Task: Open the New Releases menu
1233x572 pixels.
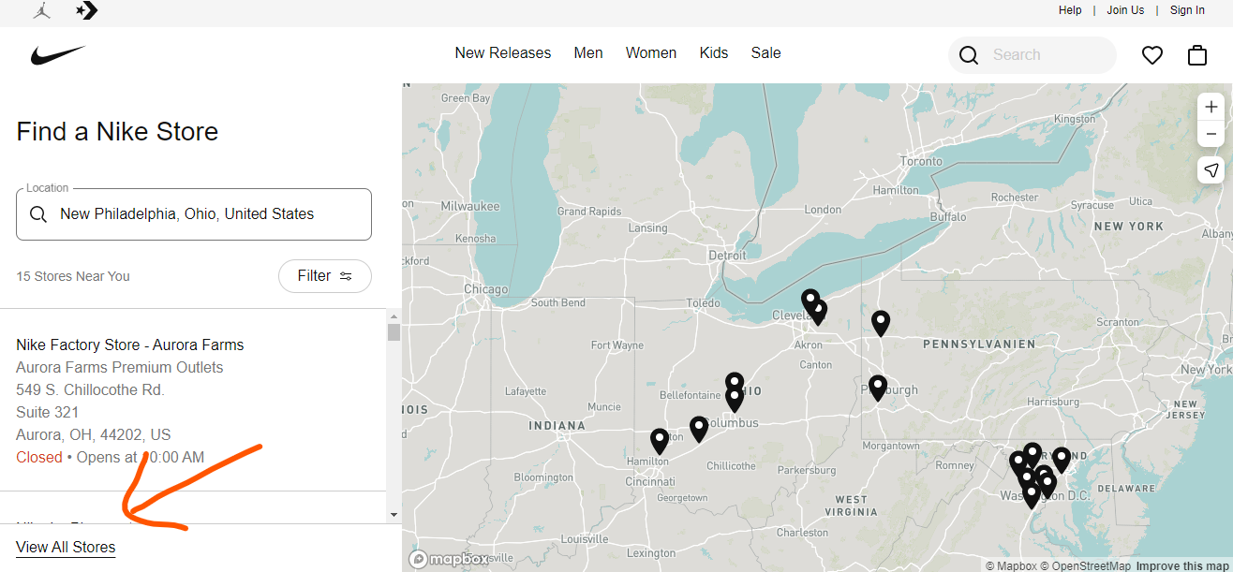Action: (503, 53)
